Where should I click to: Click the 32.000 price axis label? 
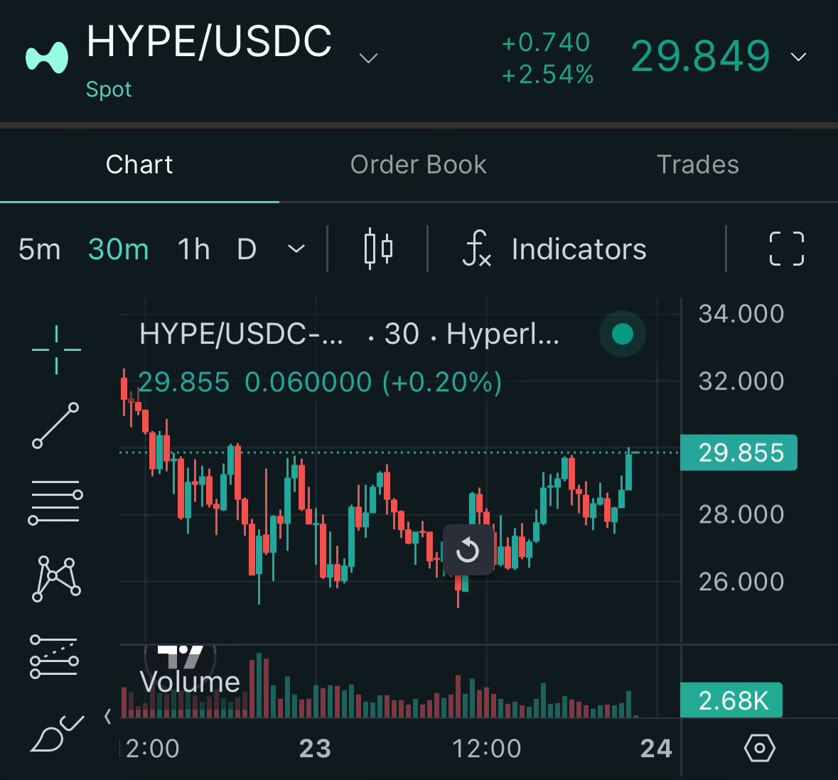[741, 381]
